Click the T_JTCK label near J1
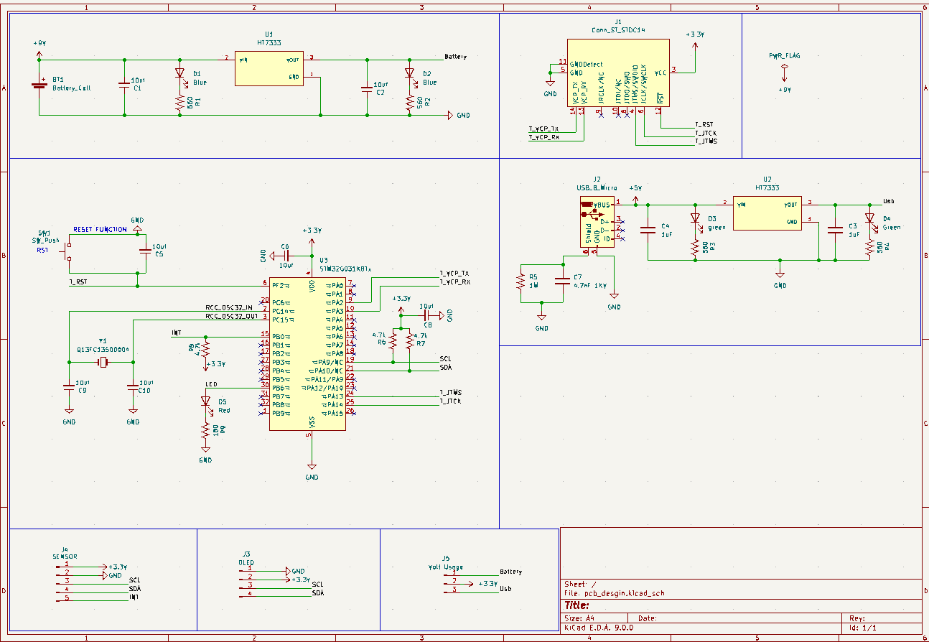929x642 pixels. 706,133
